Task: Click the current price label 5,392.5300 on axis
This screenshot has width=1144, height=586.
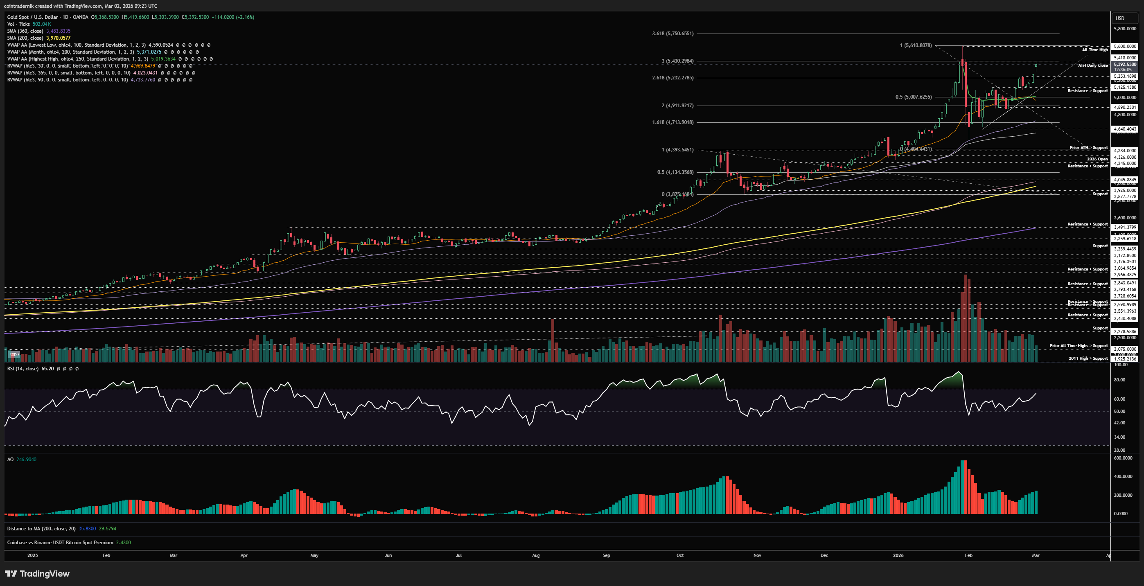Action: 1125,65
